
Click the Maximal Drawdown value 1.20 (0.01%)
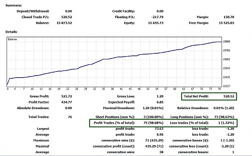point(153,108)
